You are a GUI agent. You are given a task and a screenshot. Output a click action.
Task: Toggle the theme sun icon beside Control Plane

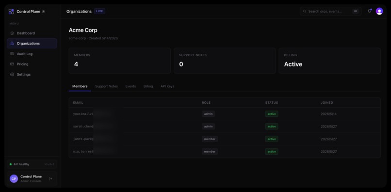click(x=43, y=12)
